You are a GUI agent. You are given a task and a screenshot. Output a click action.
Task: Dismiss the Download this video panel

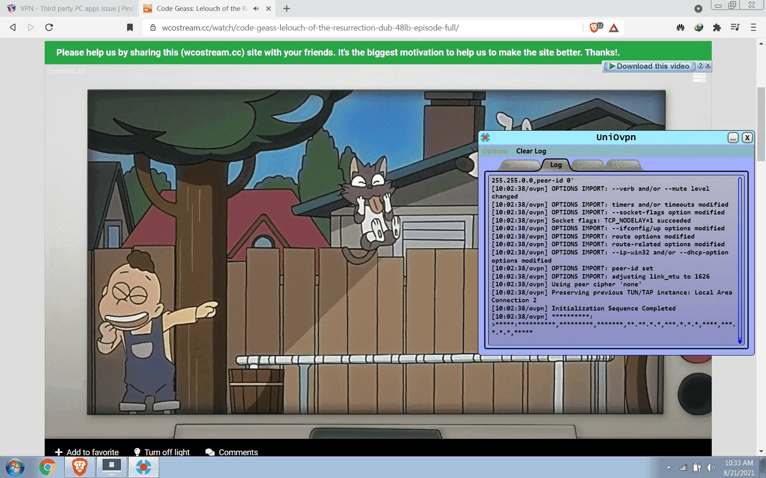tap(708, 66)
